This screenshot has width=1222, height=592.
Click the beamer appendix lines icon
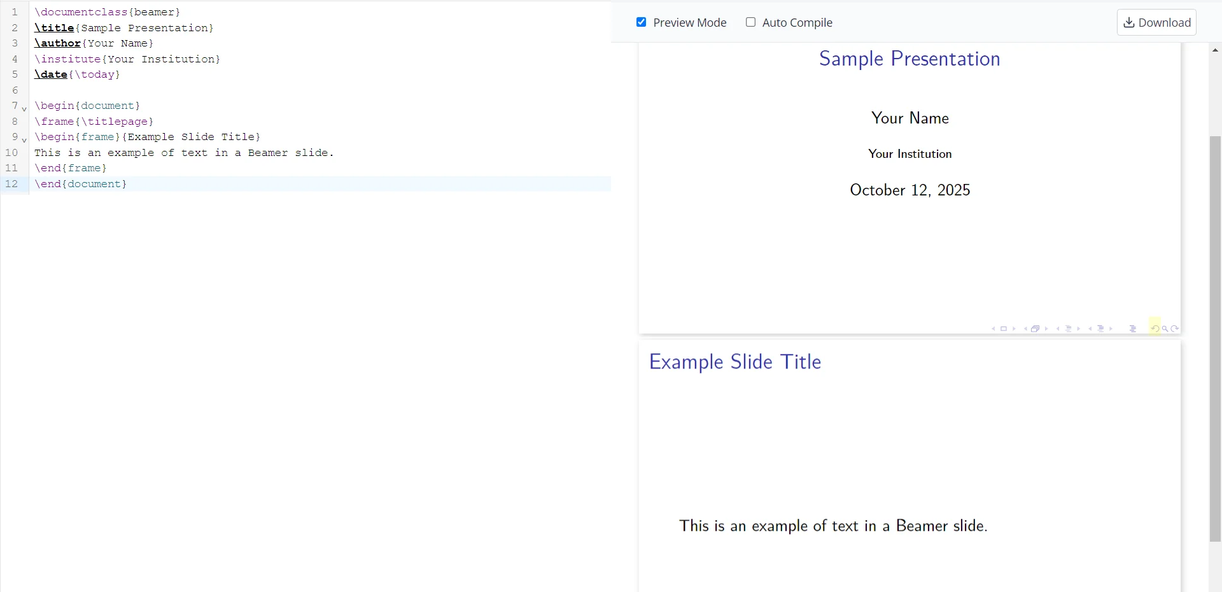coord(1133,329)
